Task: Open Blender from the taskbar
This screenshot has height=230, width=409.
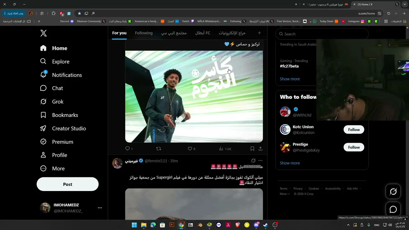Action: click(x=200, y=225)
